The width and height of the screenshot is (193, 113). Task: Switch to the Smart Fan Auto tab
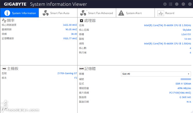[x=58, y=13]
